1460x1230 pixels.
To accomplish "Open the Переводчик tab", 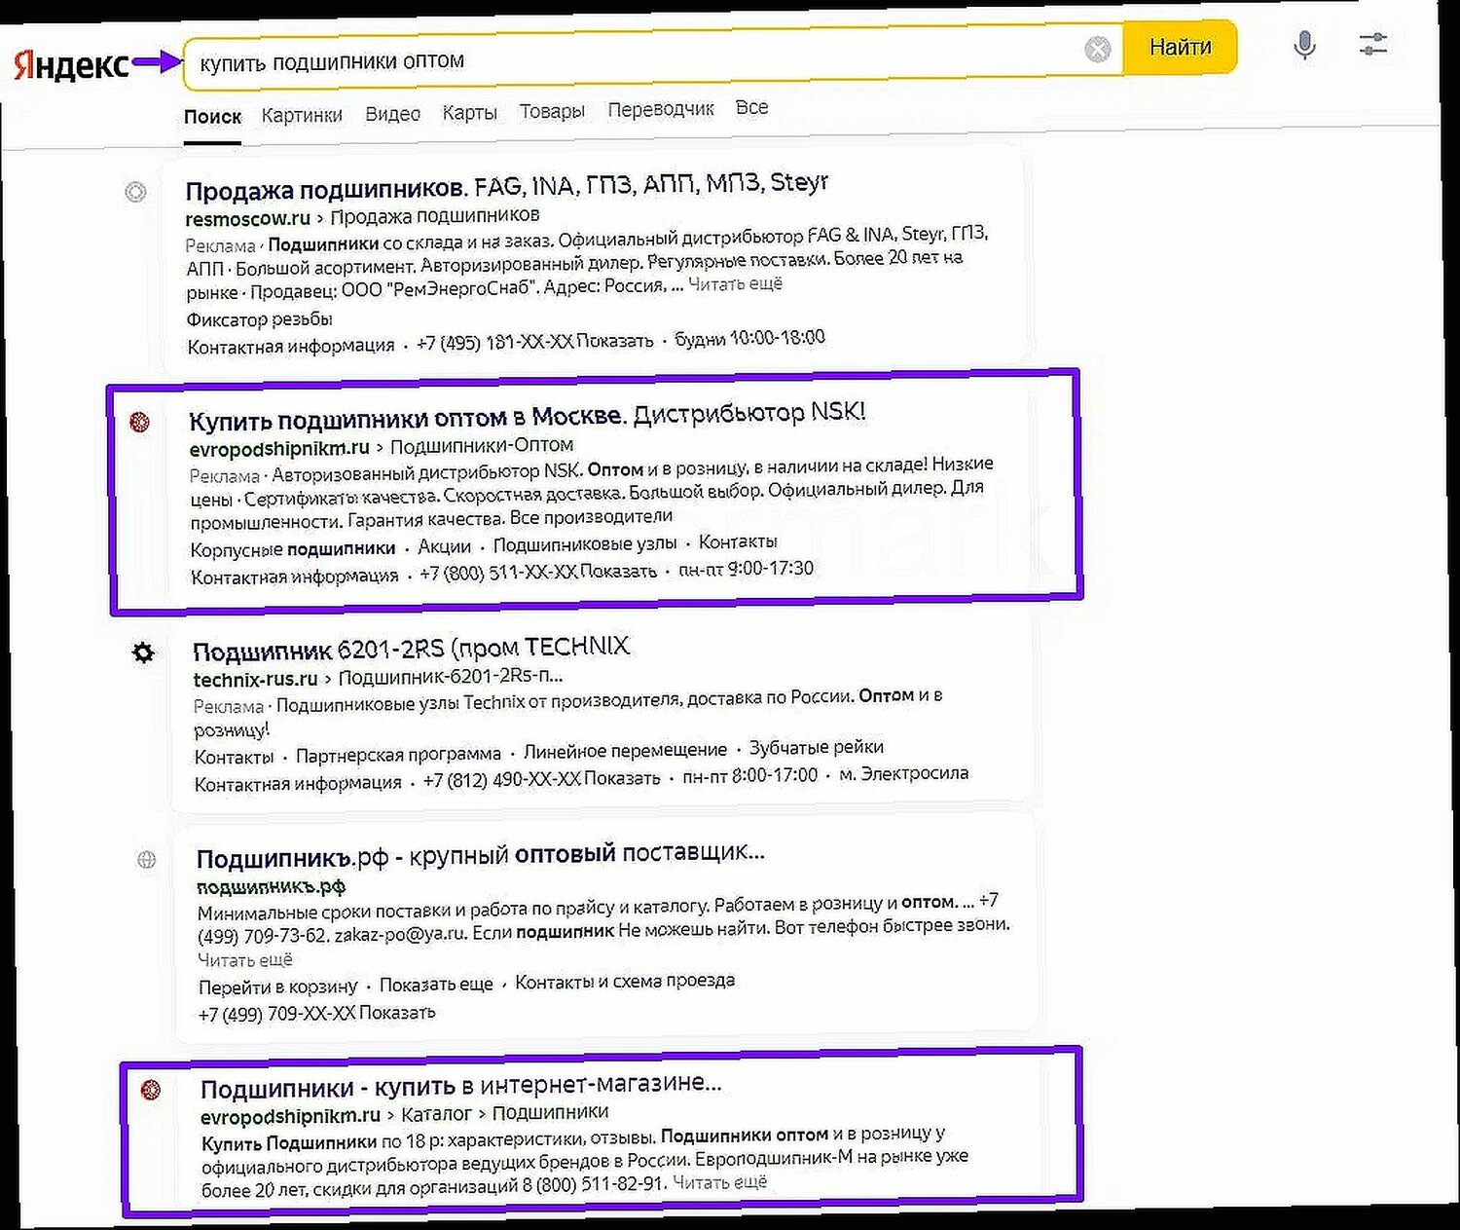I will [661, 109].
